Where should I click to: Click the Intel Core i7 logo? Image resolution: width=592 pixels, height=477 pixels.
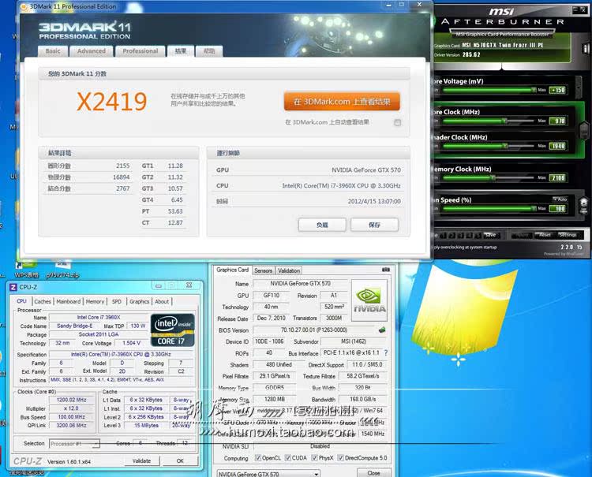tap(172, 331)
